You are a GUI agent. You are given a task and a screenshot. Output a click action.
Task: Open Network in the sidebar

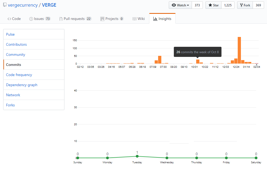[x=34, y=95]
